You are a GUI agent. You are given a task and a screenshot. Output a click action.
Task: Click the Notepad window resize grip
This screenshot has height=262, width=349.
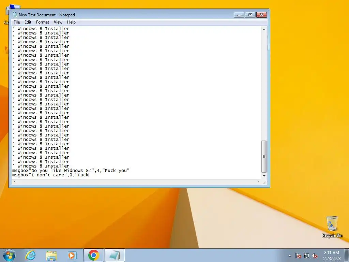tap(264, 182)
